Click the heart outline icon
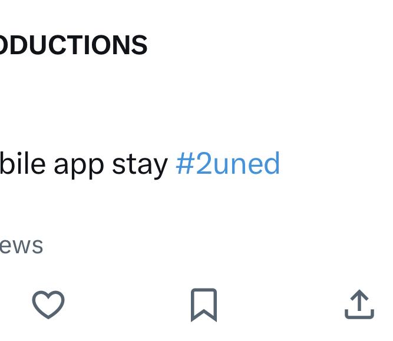The height and width of the screenshot is (341, 393). (x=48, y=304)
